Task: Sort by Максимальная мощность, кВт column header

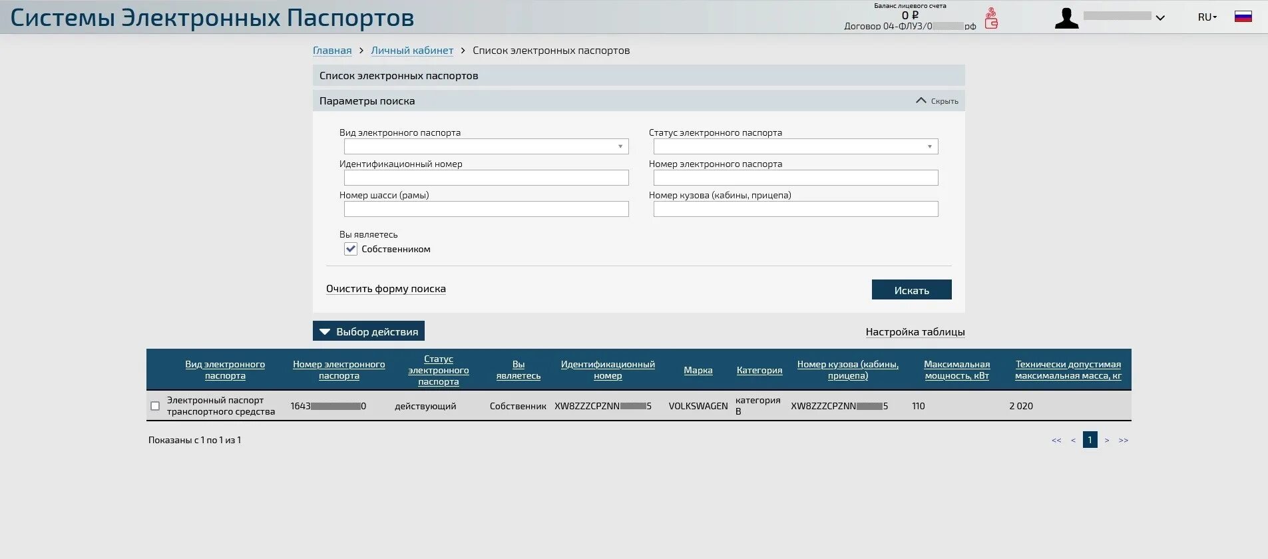Action: [957, 370]
